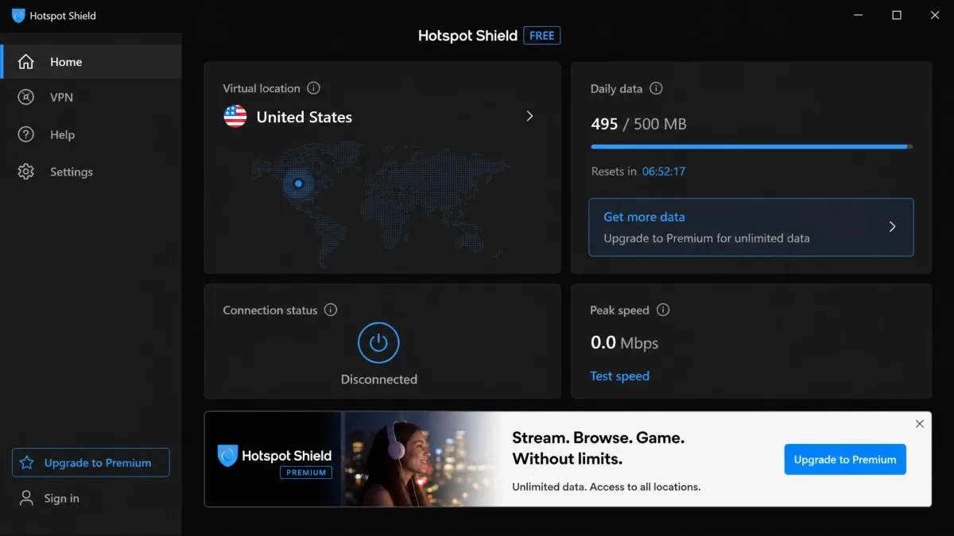Click Upgrade to Premium for unlimited data text
This screenshot has width=954, height=536.
707,238
